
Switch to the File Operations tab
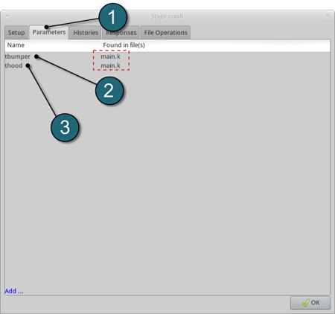coord(165,33)
